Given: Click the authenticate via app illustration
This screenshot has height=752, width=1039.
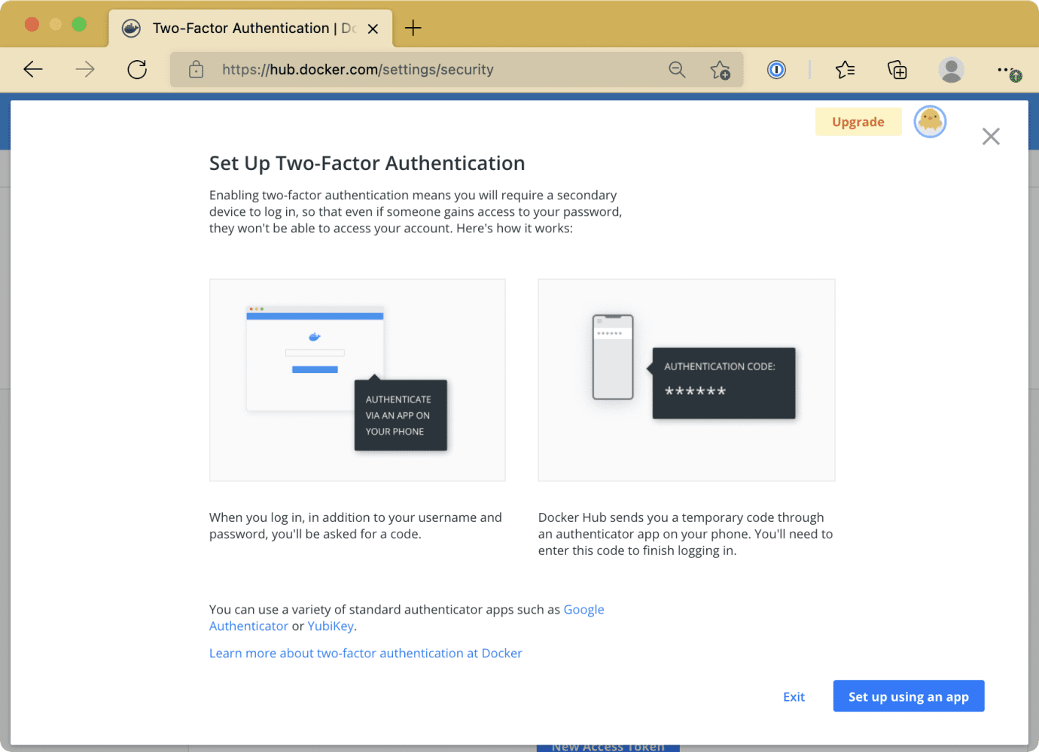Looking at the screenshot, I should (x=358, y=380).
